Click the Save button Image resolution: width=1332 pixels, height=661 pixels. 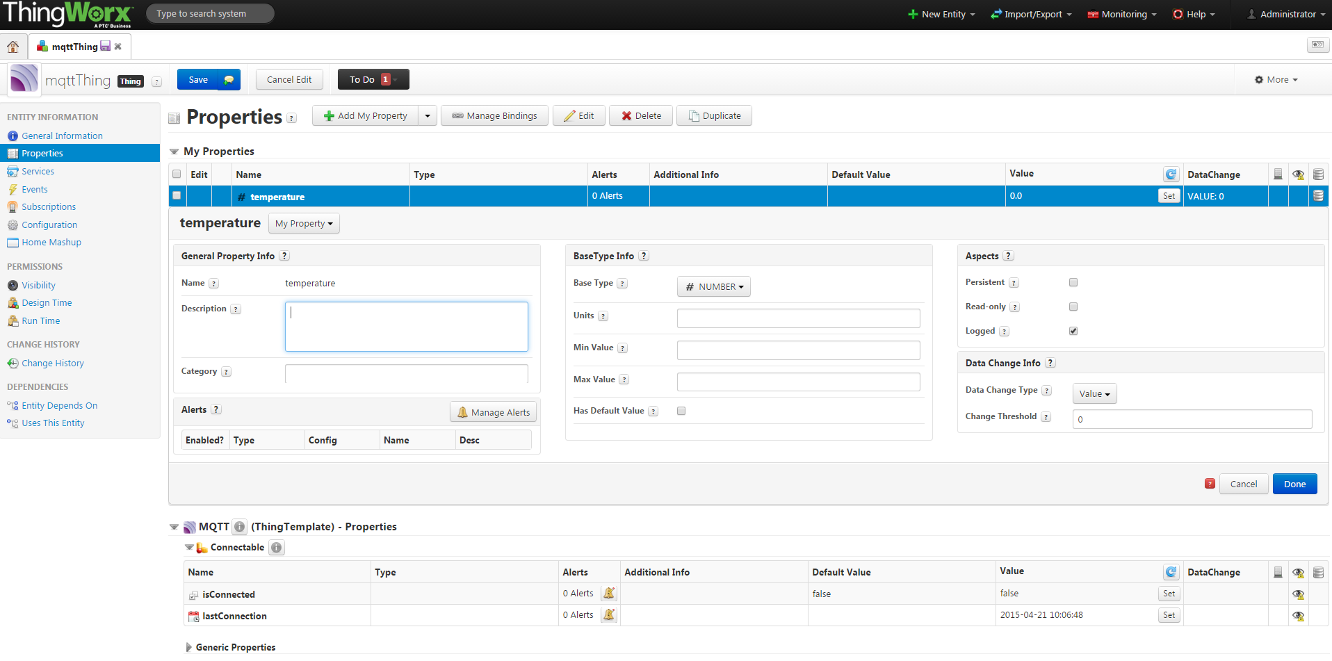click(x=198, y=80)
